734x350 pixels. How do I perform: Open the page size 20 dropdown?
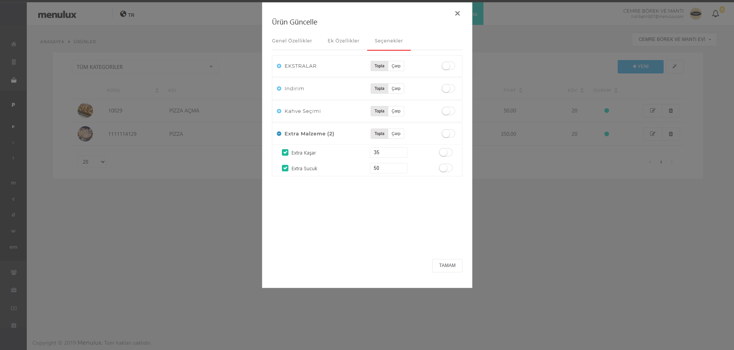pyautogui.click(x=92, y=162)
